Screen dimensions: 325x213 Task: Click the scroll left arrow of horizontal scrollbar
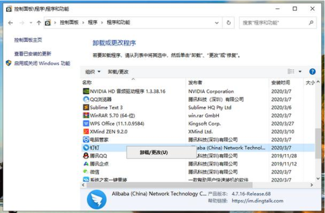point(83,185)
